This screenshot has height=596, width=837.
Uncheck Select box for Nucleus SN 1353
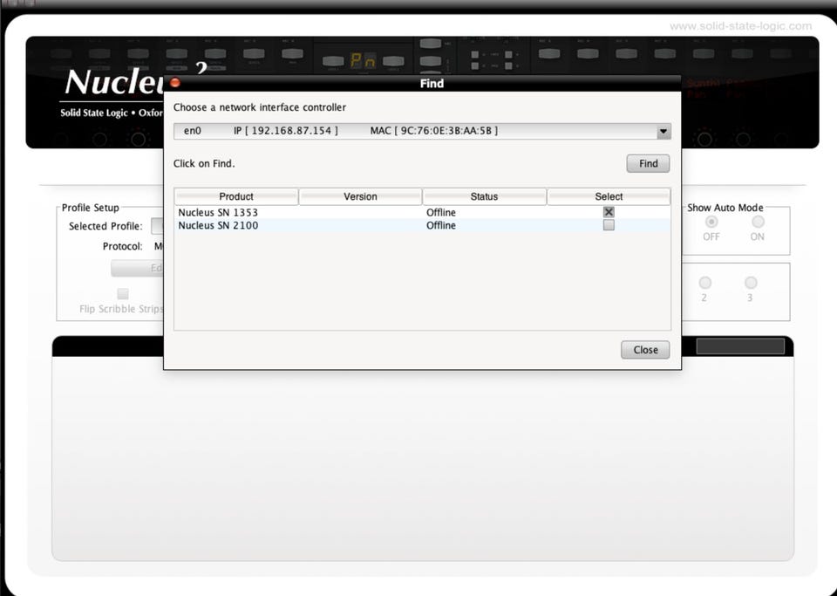609,212
